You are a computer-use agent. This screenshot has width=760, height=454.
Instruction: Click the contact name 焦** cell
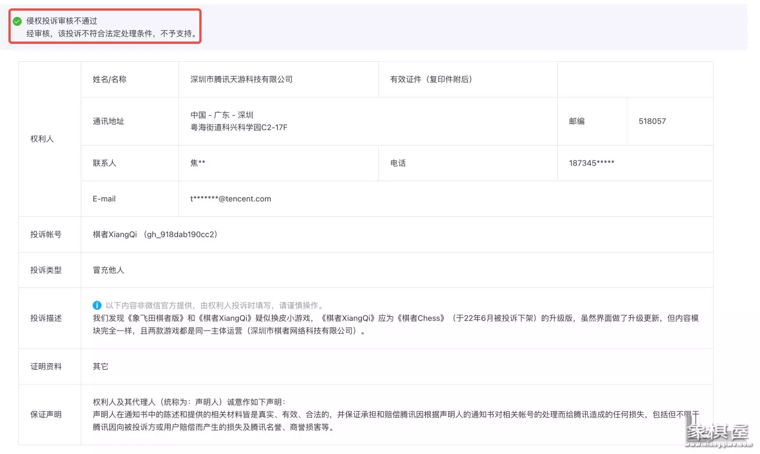click(x=197, y=163)
